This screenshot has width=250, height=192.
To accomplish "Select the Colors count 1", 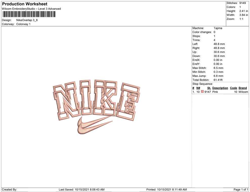I will point(240,7).
